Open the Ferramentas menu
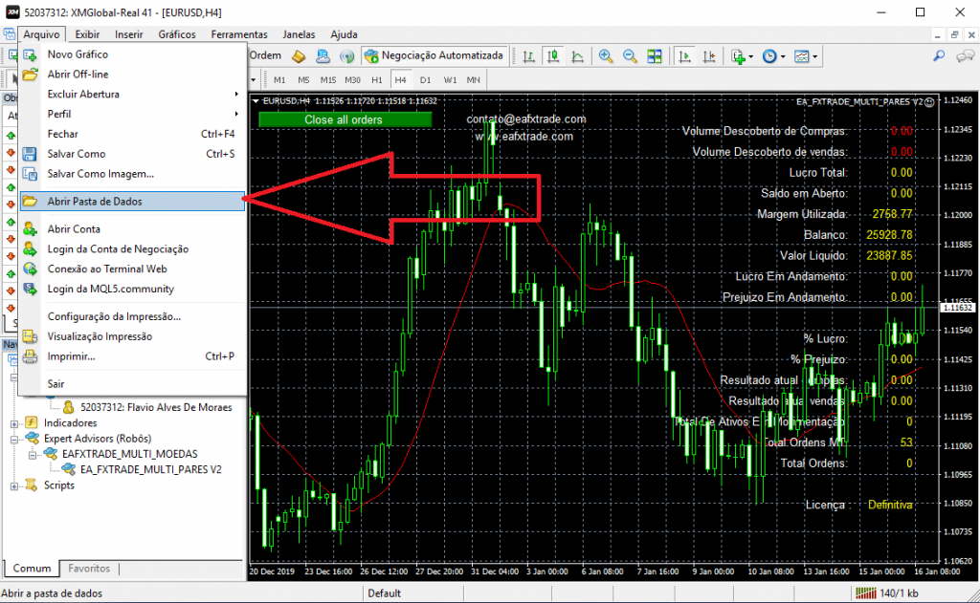This screenshot has width=980, height=603. tap(239, 34)
